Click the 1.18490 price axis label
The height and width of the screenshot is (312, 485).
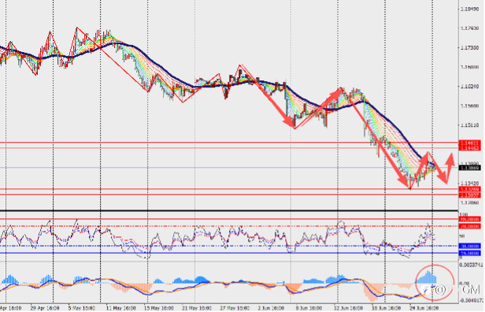click(469, 9)
